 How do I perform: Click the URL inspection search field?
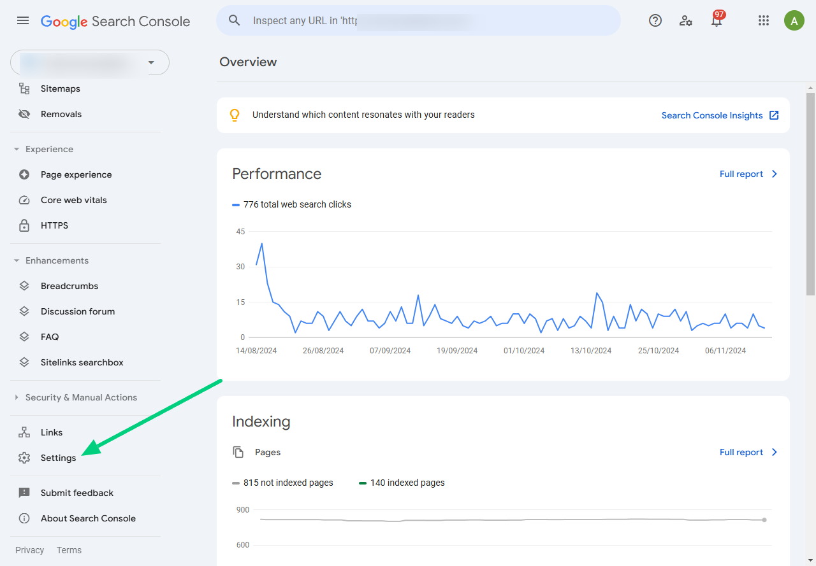pyautogui.click(x=418, y=20)
